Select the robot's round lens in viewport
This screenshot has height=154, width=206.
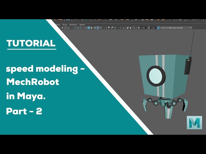(156, 76)
